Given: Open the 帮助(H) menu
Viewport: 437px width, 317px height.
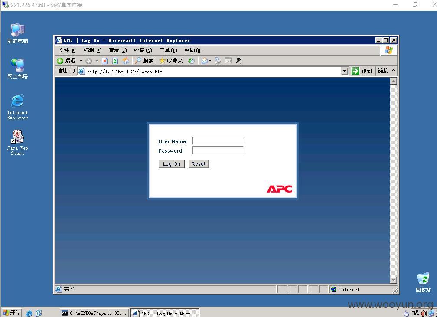Looking at the screenshot, I should pos(193,50).
